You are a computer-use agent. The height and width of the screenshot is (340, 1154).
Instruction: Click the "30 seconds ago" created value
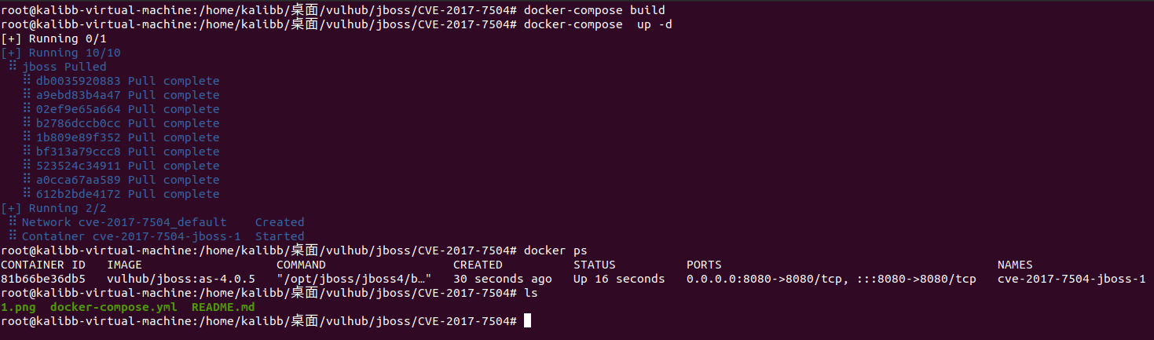[502, 279]
